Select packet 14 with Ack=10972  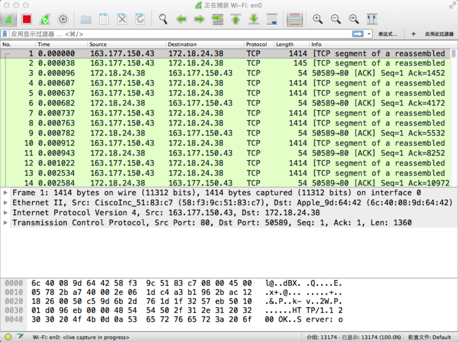point(226,183)
